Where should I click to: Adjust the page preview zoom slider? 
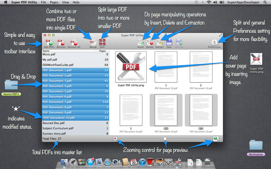pyautogui.click(x=165, y=139)
